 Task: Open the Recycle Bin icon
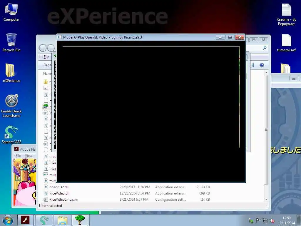(x=11, y=43)
